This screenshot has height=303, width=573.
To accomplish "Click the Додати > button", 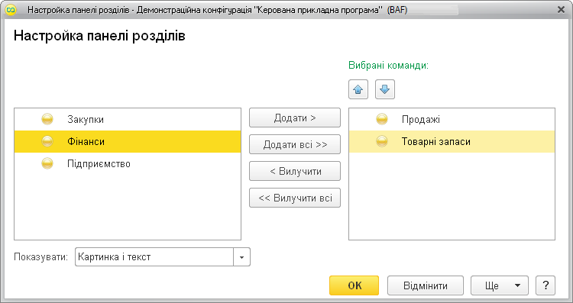I will coord(295,118).
